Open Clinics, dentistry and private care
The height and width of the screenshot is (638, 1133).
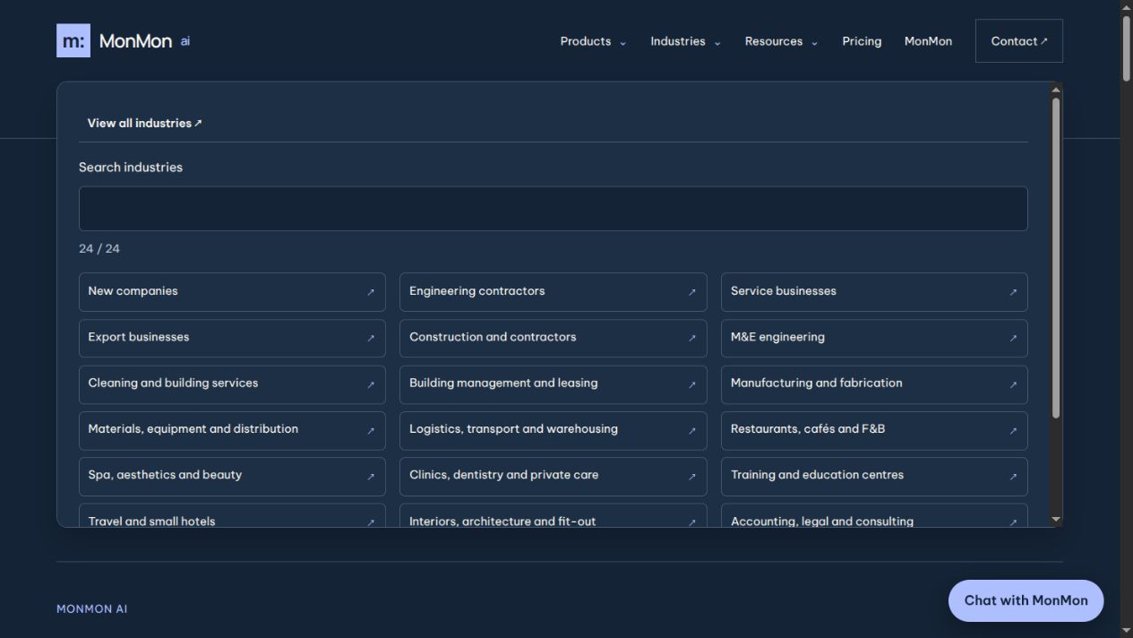553,476
